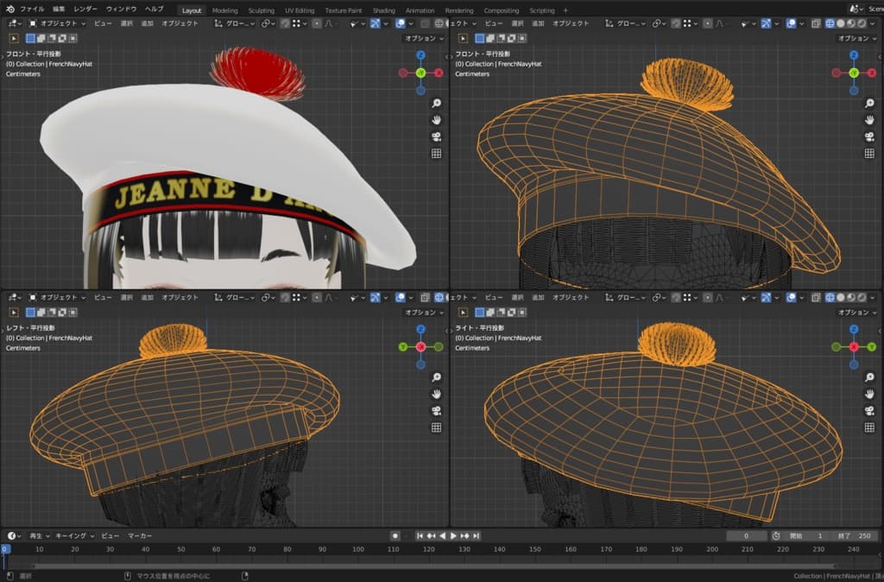Switch to the Sculpting workspace tab
This screenshot has height=582, width=884.
(x=261, y=10)
